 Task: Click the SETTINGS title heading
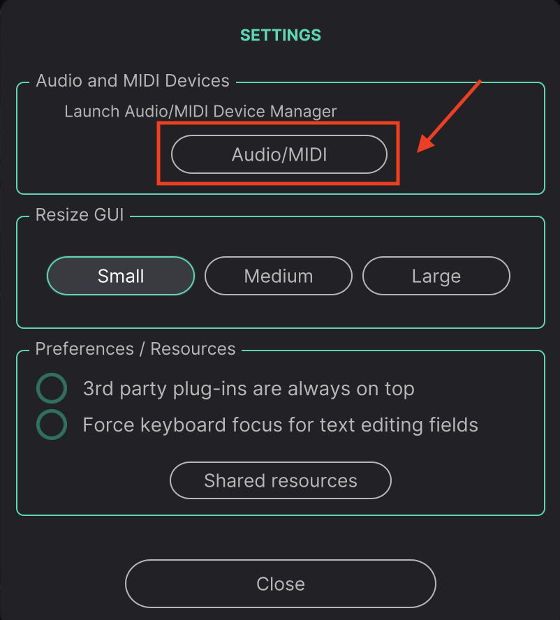pyautogui.click(x=281, y=35)
